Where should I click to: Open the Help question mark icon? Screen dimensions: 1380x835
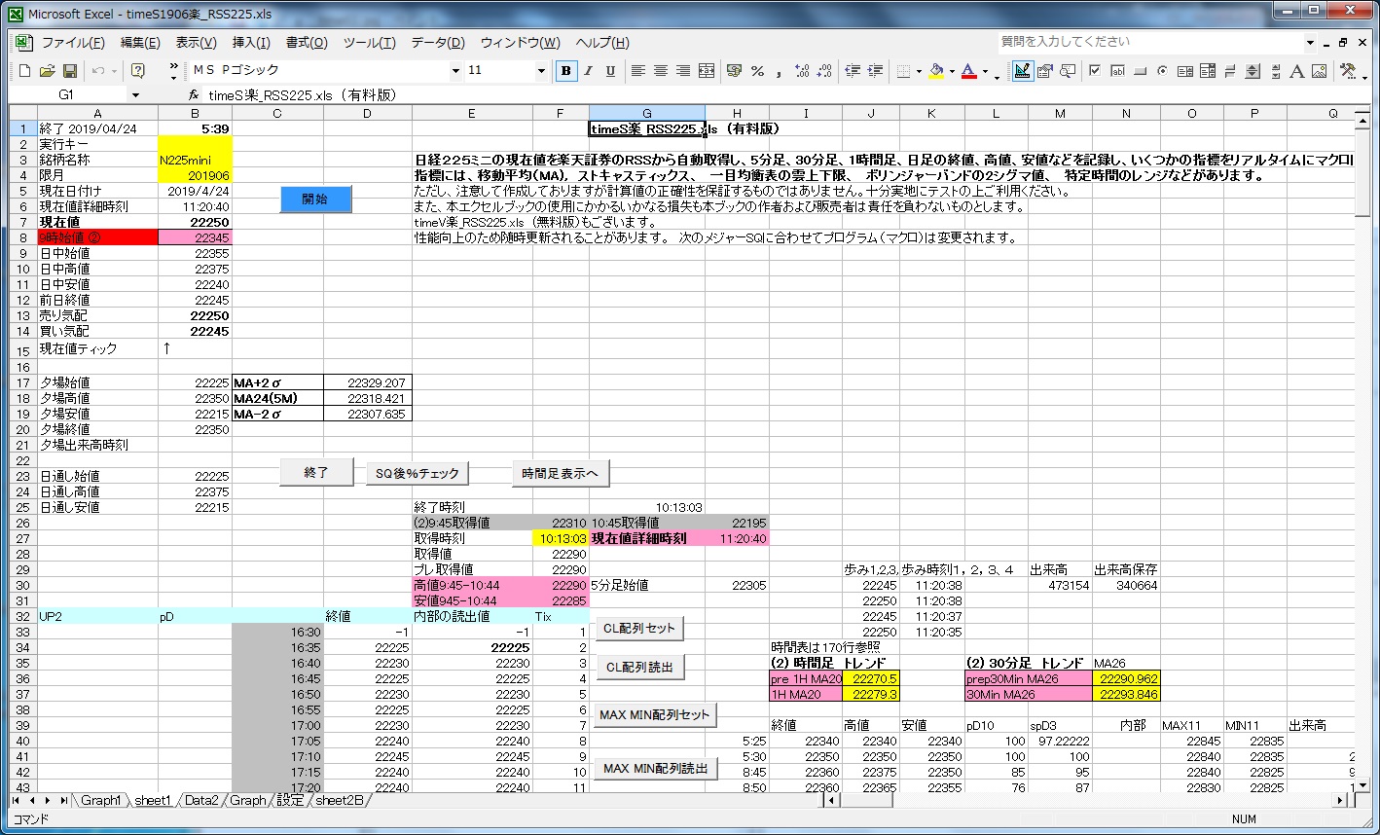coord(138,71)
